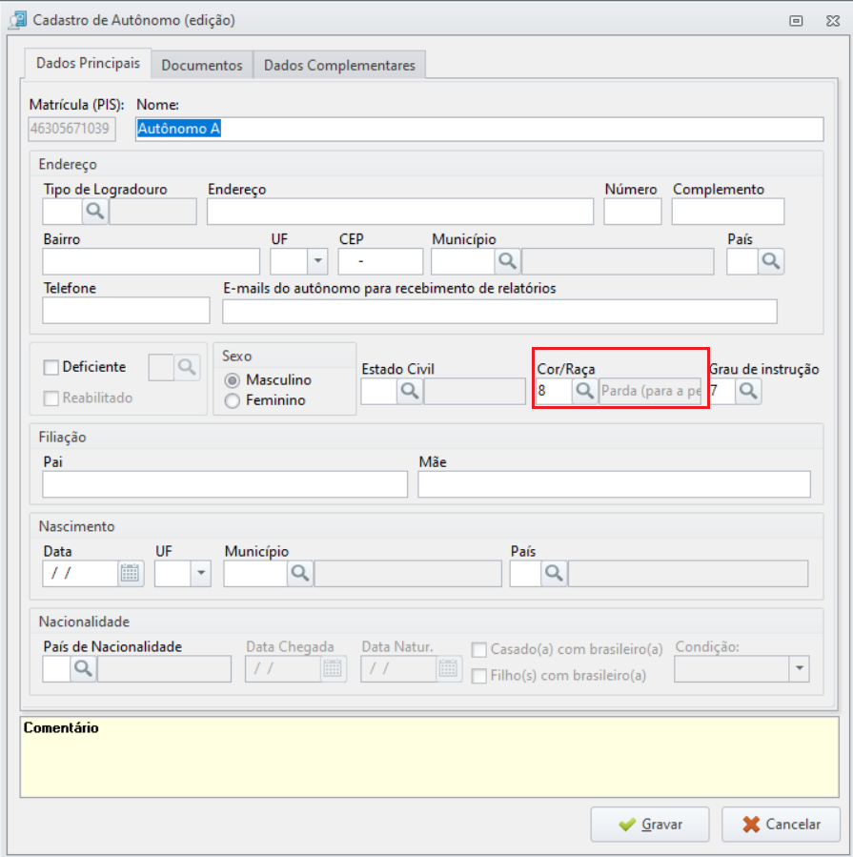This screenshot has width=853, height=857.
Task: Open Dados Complementares tab
Action: point(339,66)
